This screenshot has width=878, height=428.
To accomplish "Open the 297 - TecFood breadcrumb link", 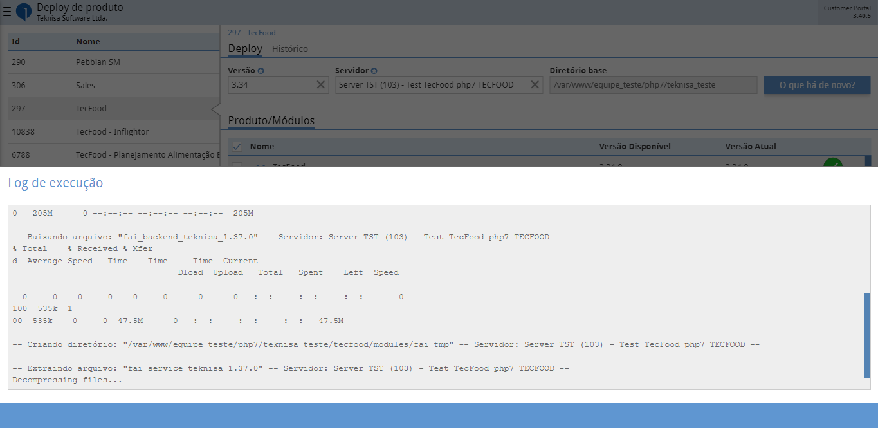I will [252, 32].
